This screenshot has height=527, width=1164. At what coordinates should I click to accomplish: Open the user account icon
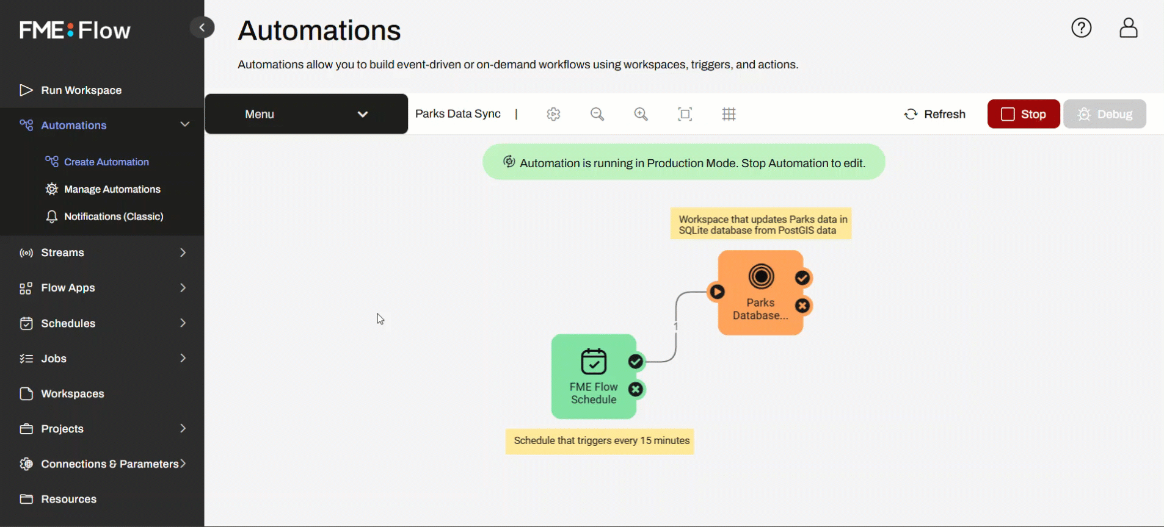(1128, 28)
